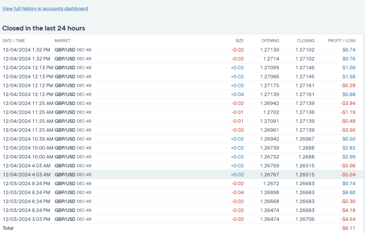This screenshot has height=233, width=365.
Task: Select closing price 1.26967
Action: pos(305,139)
